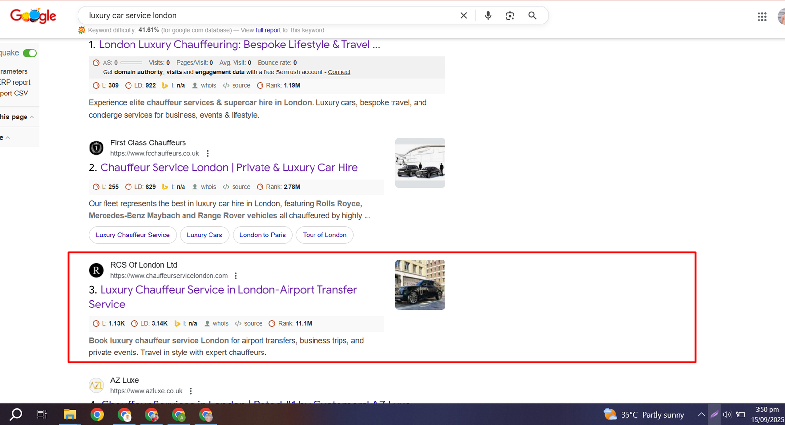
Task: Open the Semrush full report link
Action: (x=268, y=30)
